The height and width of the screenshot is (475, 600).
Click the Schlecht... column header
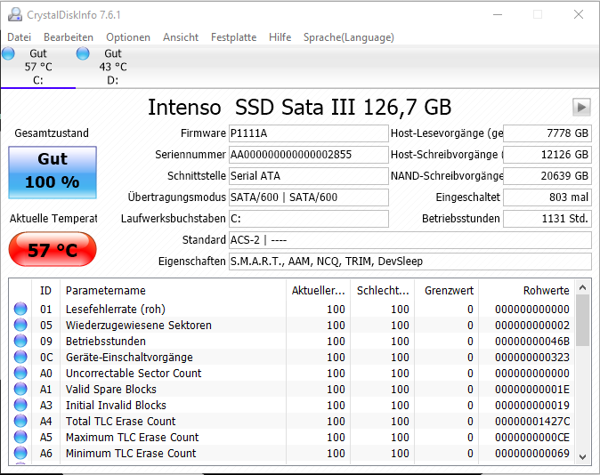pos(383,291)
